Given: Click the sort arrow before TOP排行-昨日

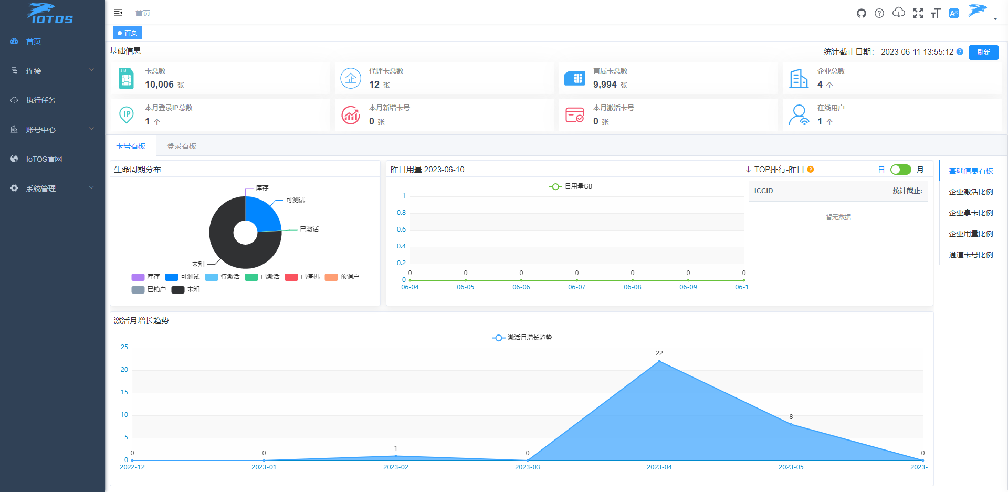Looking at the screenshot, I should pos(748,170).
